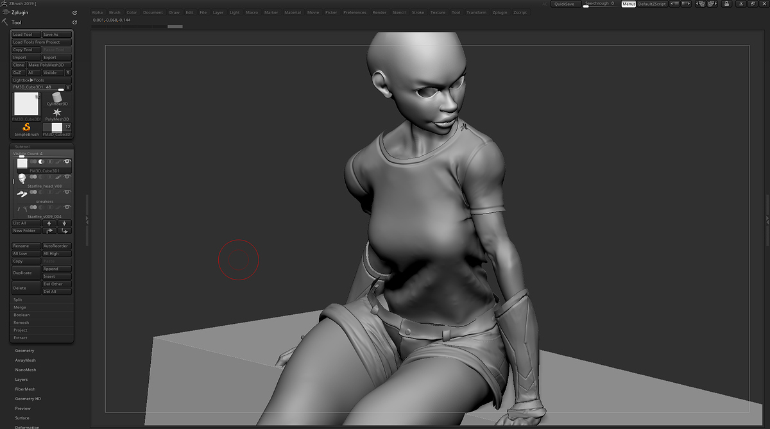
Task: Click the PM3D_Cube3D1 active tool thumbnail
Action: click(22, 103)
